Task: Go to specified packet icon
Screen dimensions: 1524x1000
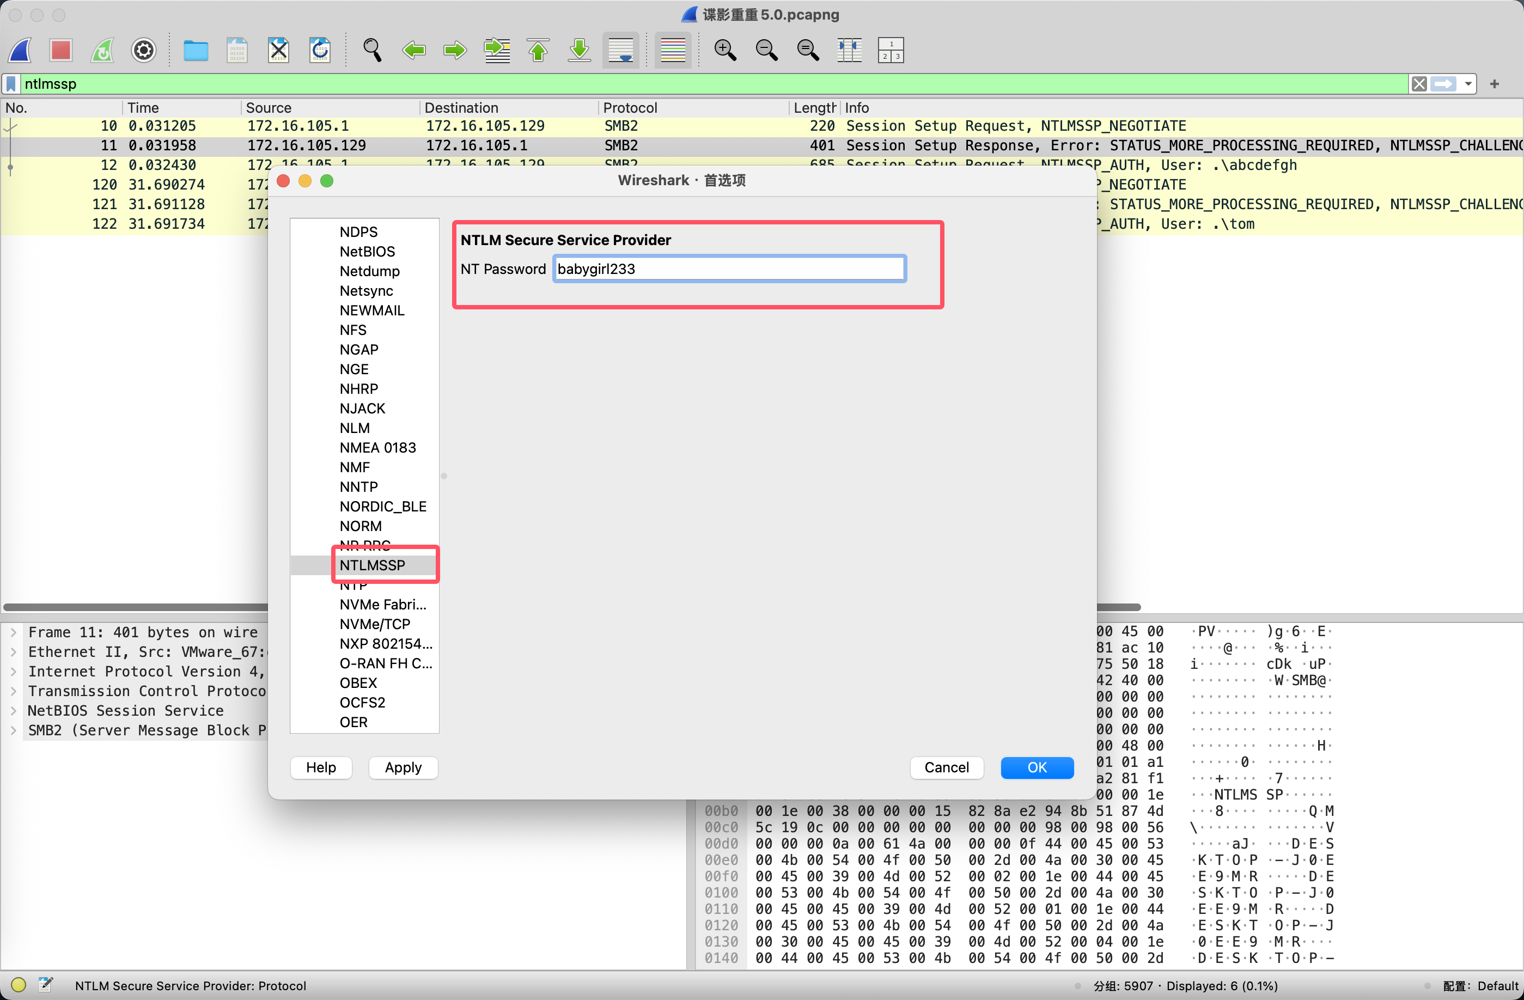Action: (497, 50)
